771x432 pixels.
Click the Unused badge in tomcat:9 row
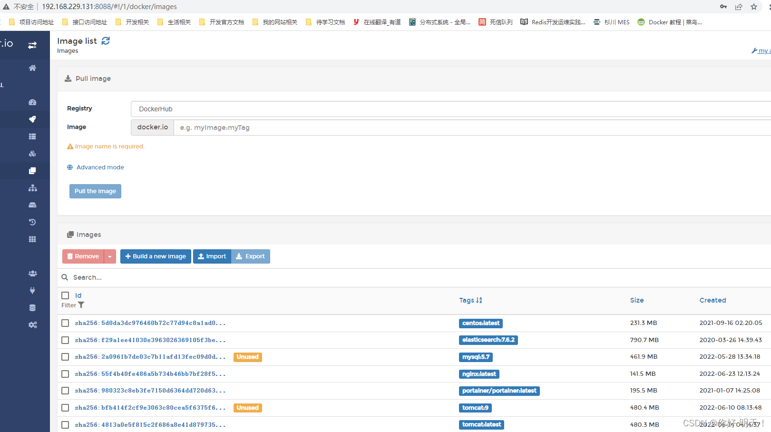point(248,408)
